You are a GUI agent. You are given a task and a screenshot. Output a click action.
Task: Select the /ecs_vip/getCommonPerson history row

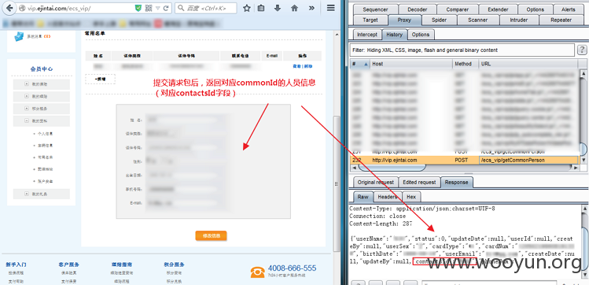tap(464, 160)
